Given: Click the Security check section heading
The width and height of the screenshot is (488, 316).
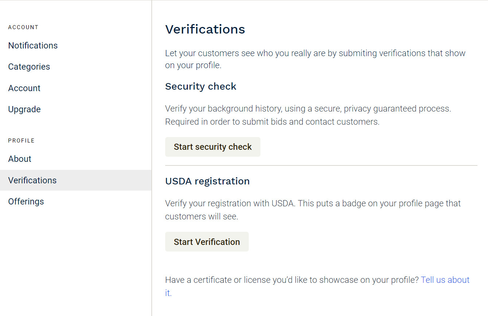Looking at the screenshot, I should click(201, 86).
